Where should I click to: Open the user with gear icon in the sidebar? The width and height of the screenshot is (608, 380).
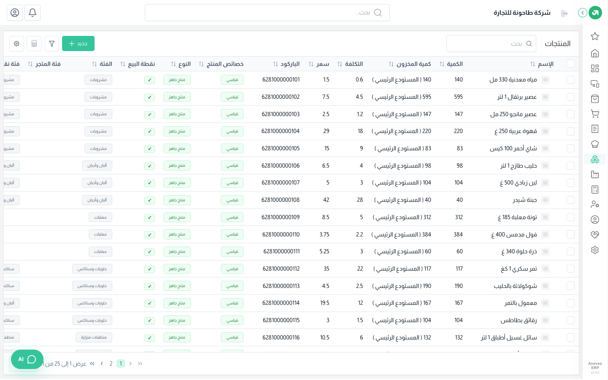[x=595, y=204]
